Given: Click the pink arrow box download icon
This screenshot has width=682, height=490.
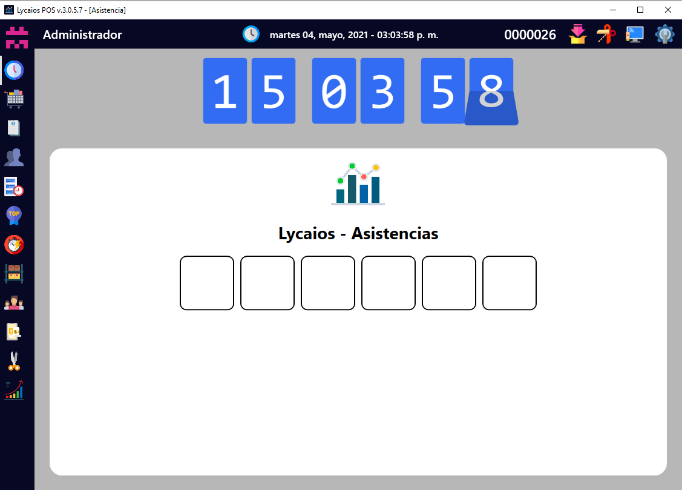Looking at the screenshot, I should point(578,35).
